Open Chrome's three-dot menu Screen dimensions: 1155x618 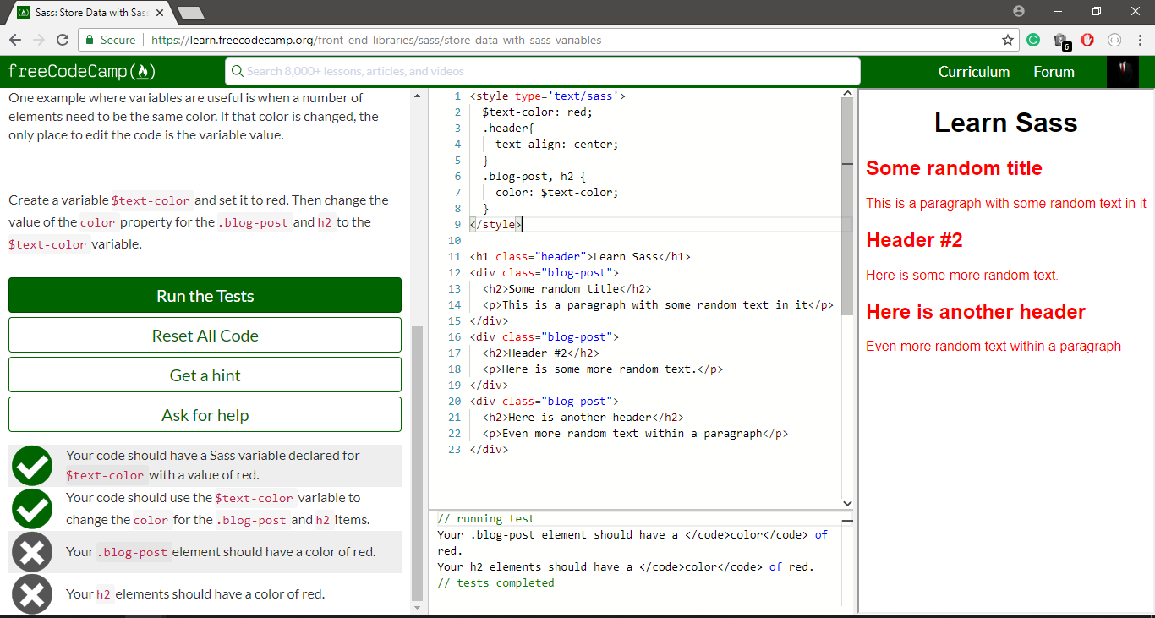[1138, 40]
